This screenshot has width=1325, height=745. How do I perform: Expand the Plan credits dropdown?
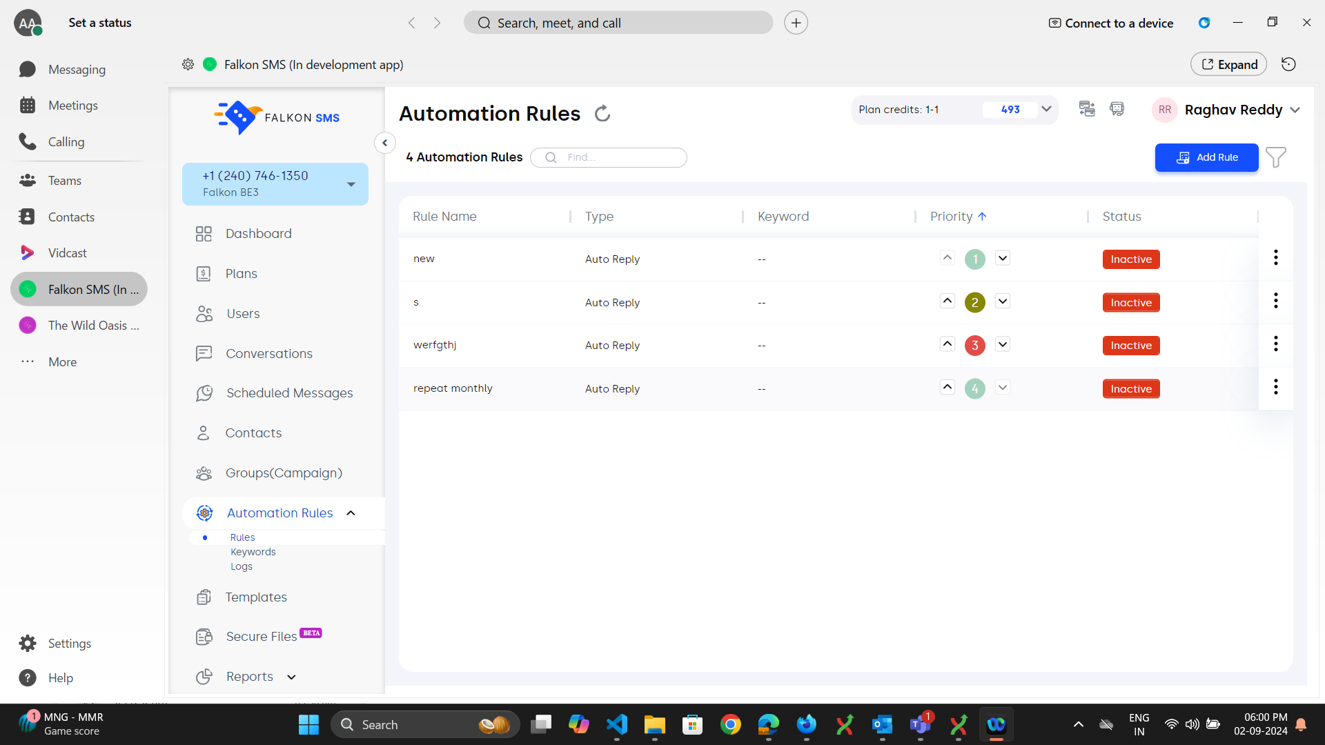pyautogui.click(x=1046, y=109)
